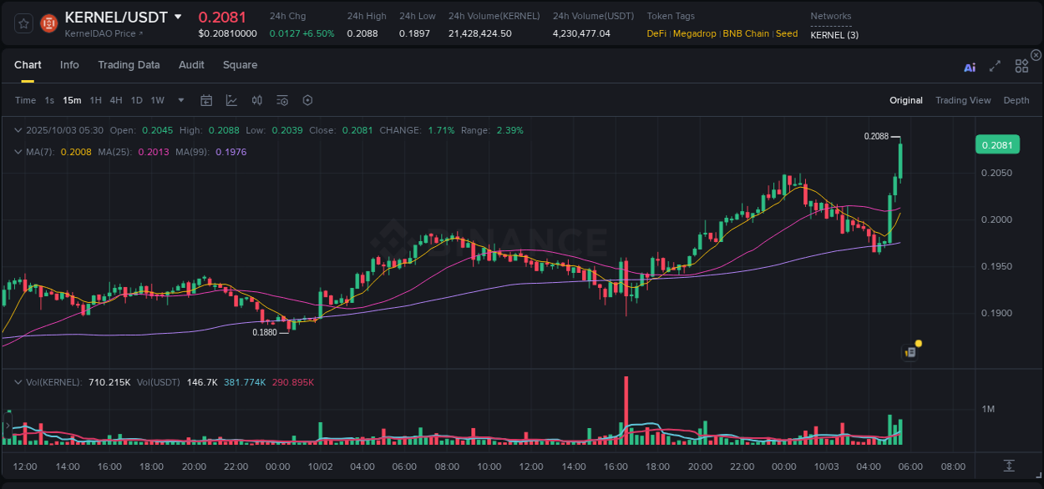The height and width of the screenshot is (489, 1044).
Task: Switch to the Trading Data tab
Action: point(129,65)
